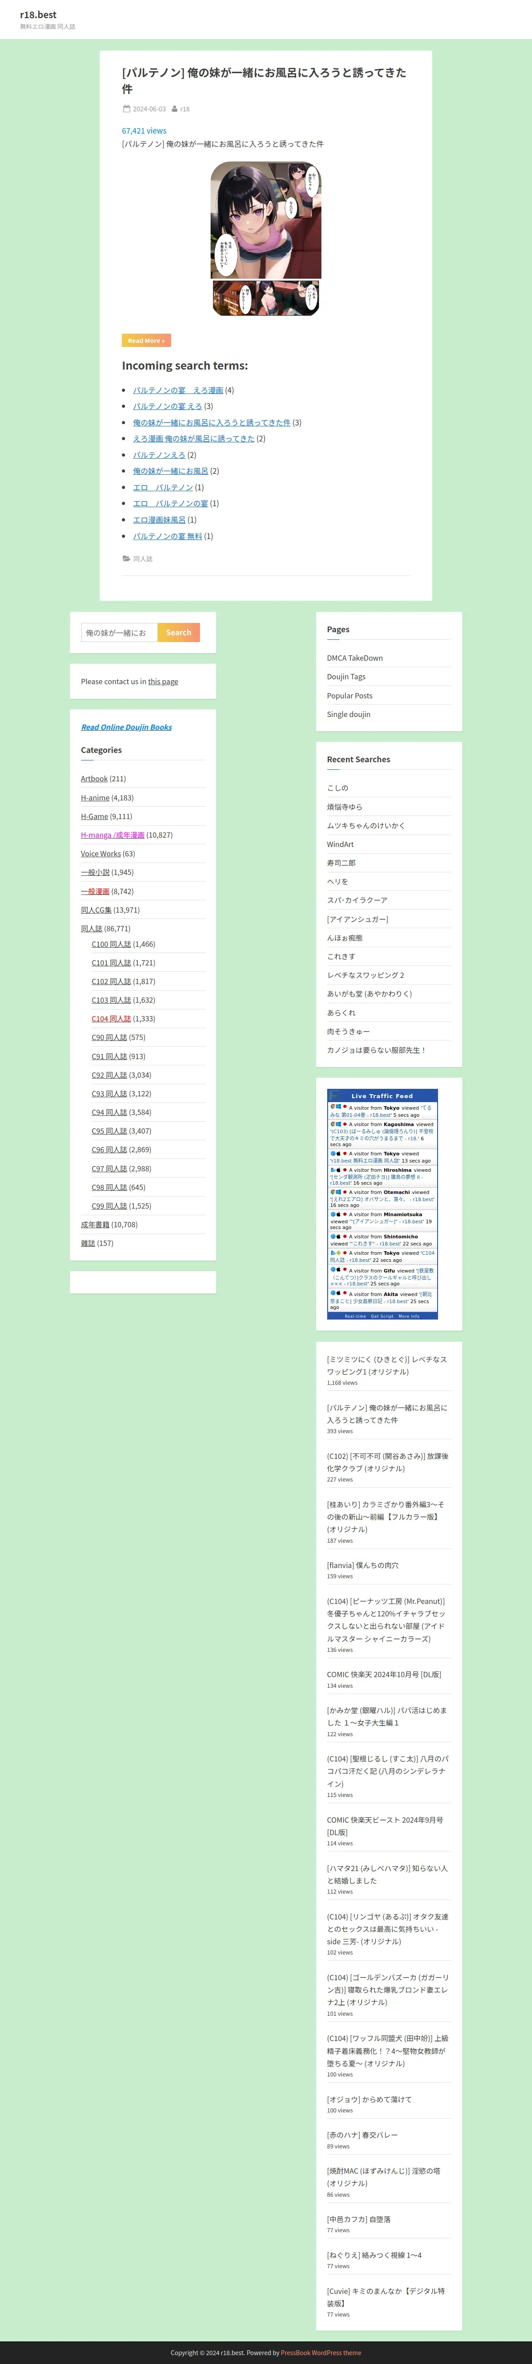Click 'Get Script' link in traffic feed
The height and width of the screenshot is (2364, 532).
(383, 1316)
